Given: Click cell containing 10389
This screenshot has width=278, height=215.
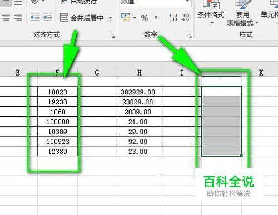Looking at the screenshot, I should pyautogui.click(x=57, y=132).
